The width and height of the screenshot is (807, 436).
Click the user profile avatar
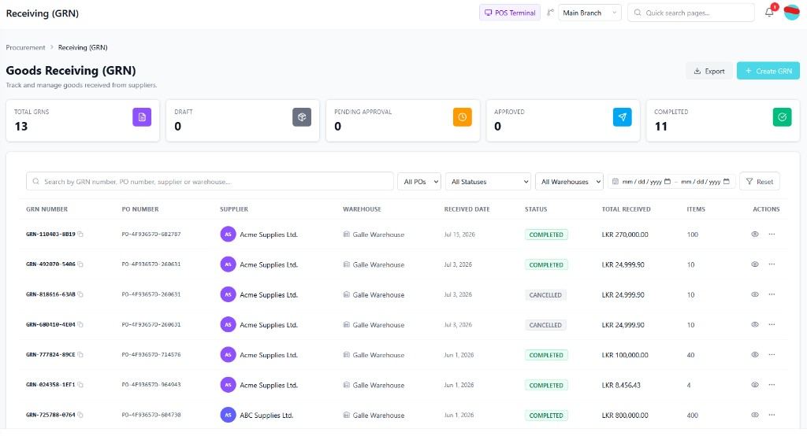point(791,13)
